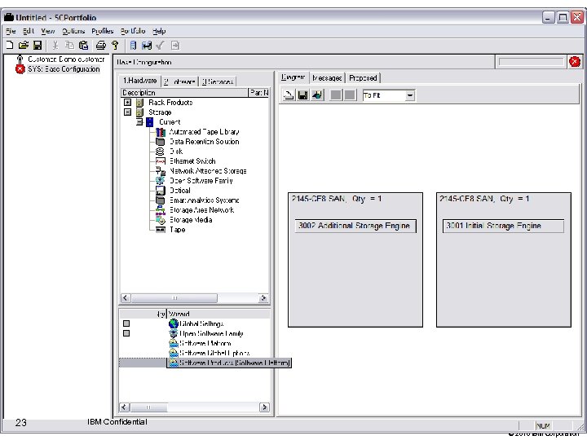Open the Portfolio menu

(133, 31)
